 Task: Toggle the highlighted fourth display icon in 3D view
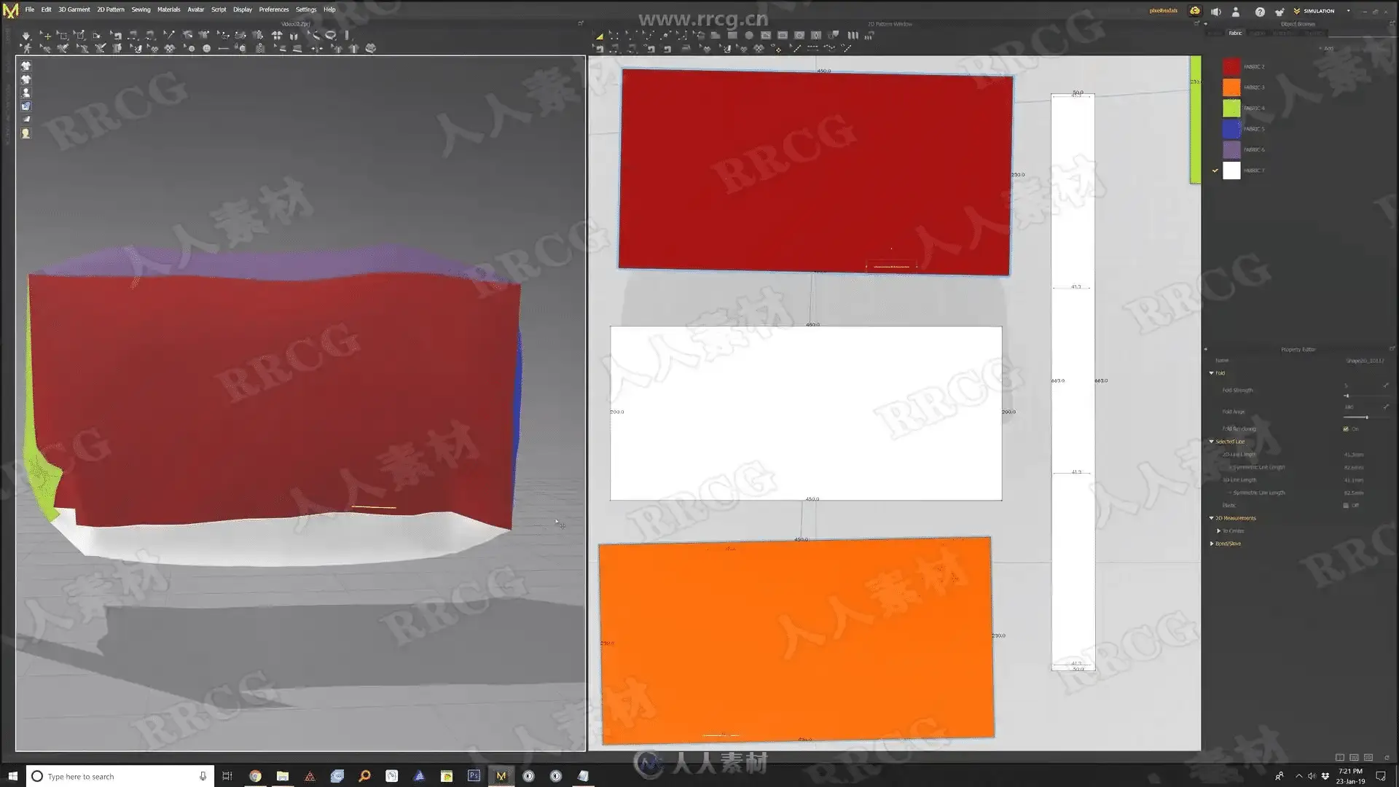click(x=26, y=106)
